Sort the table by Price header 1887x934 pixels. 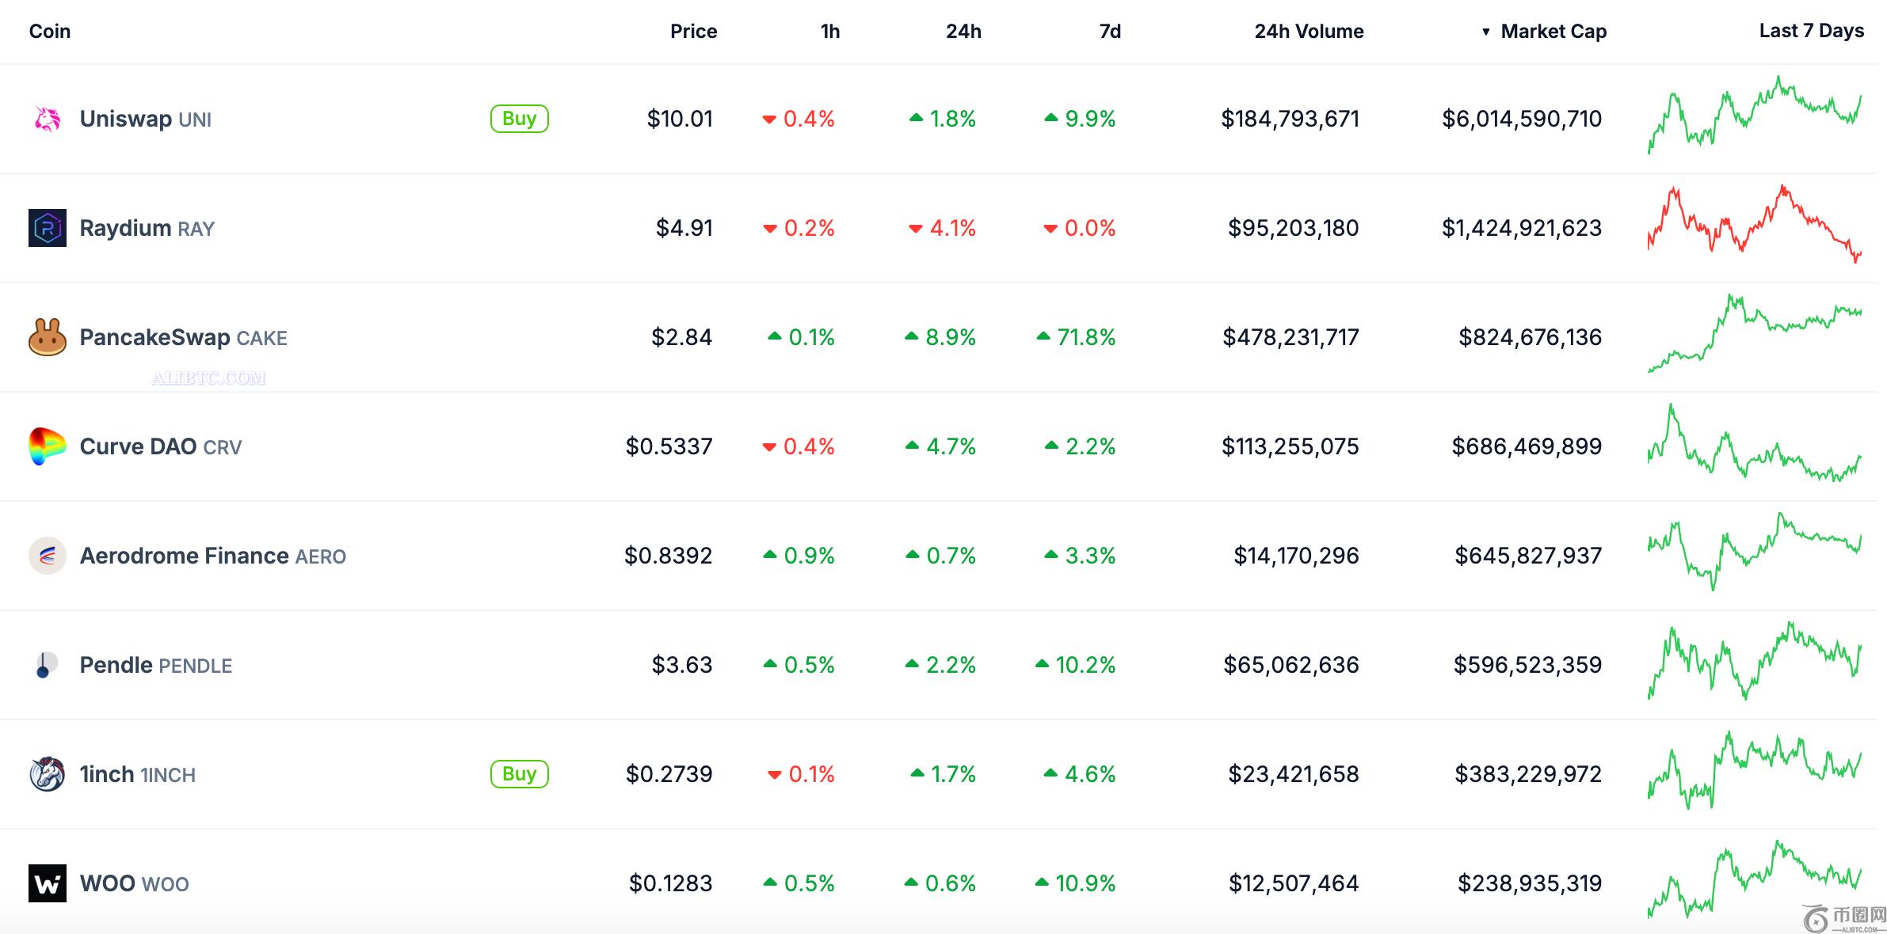[x=693, y=32]
